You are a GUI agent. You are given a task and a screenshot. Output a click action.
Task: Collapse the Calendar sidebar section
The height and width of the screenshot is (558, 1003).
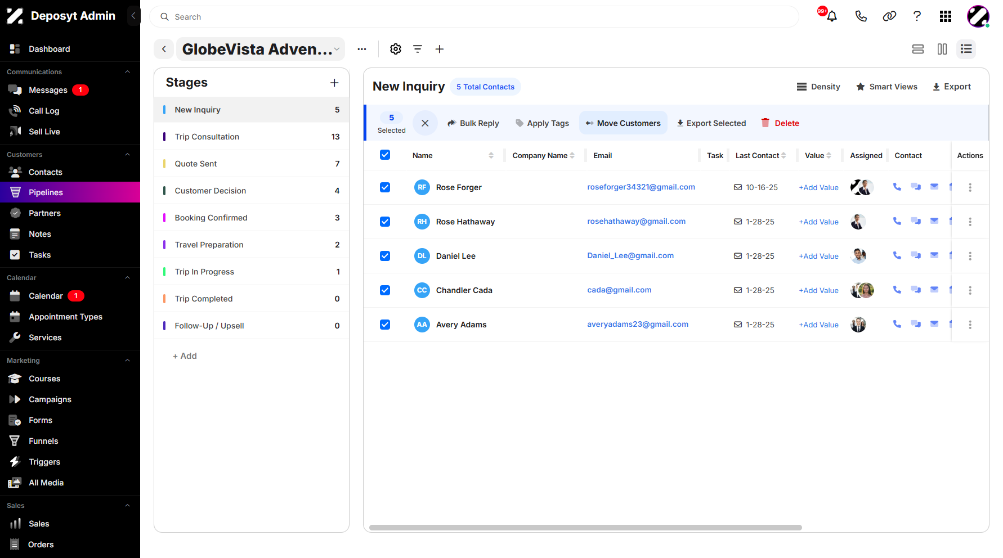127,278
